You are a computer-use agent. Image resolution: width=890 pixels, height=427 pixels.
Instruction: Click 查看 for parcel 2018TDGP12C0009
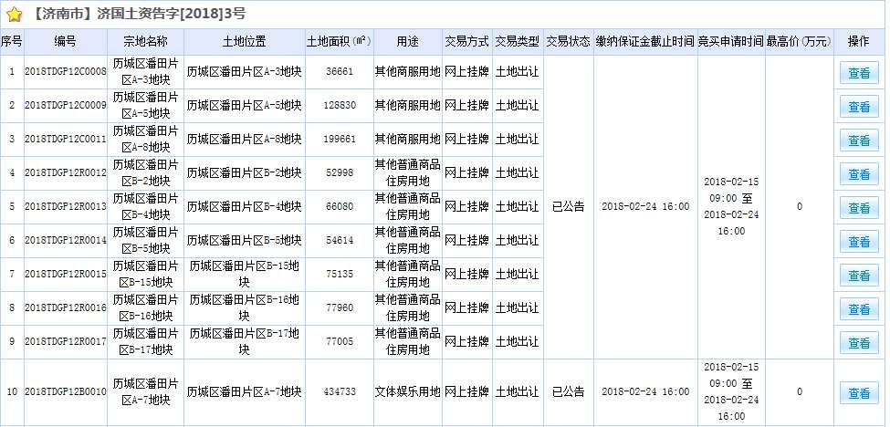point(858,107)
